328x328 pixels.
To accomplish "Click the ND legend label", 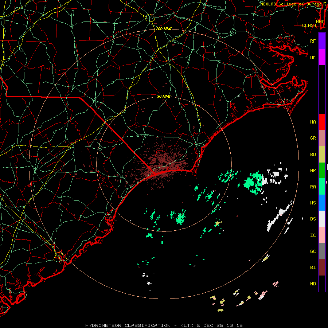I will coord(313,284).
